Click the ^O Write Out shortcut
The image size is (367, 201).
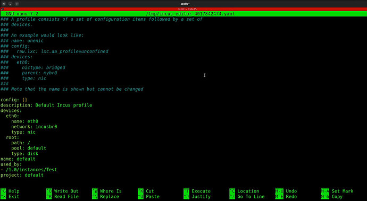coord(62,191)
